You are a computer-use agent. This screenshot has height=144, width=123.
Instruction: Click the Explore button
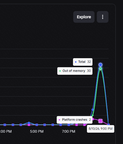click(x=84, y=17)
